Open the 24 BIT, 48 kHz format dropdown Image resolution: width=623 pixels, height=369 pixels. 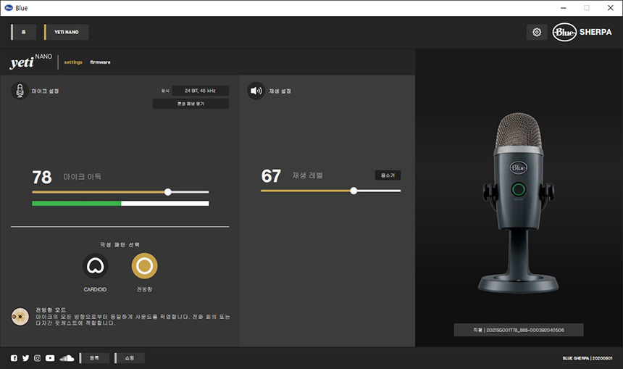[200, 91]
